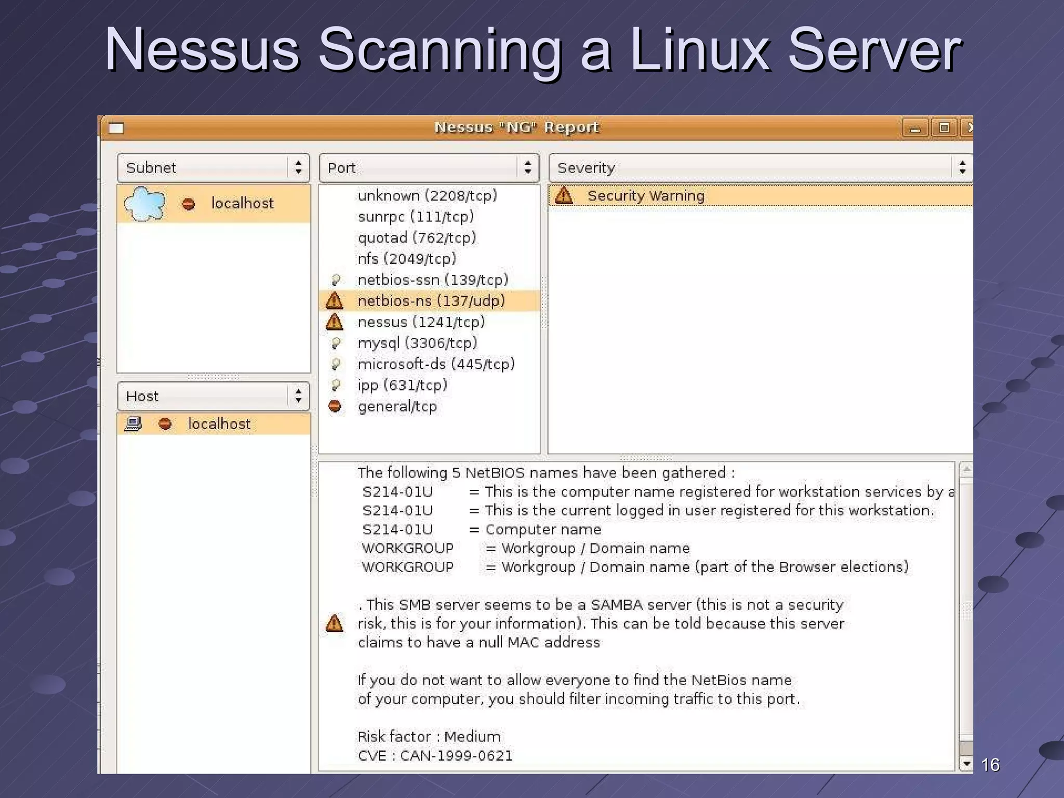The image size is (1064, 798).
Task: Open the Port dropdown selector
Action: tap(429, 168)
